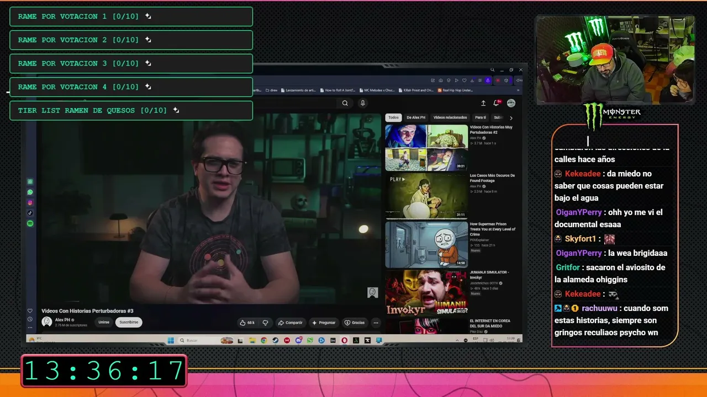
Task: Select the Videos relacionados filter chip
Action: (x=450, y=117)
